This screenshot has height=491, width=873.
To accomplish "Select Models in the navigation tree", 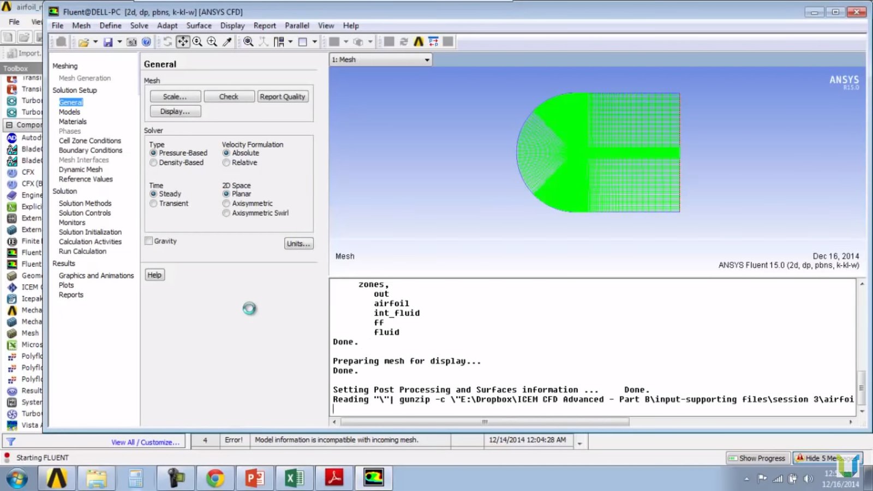I will (69, 112).
